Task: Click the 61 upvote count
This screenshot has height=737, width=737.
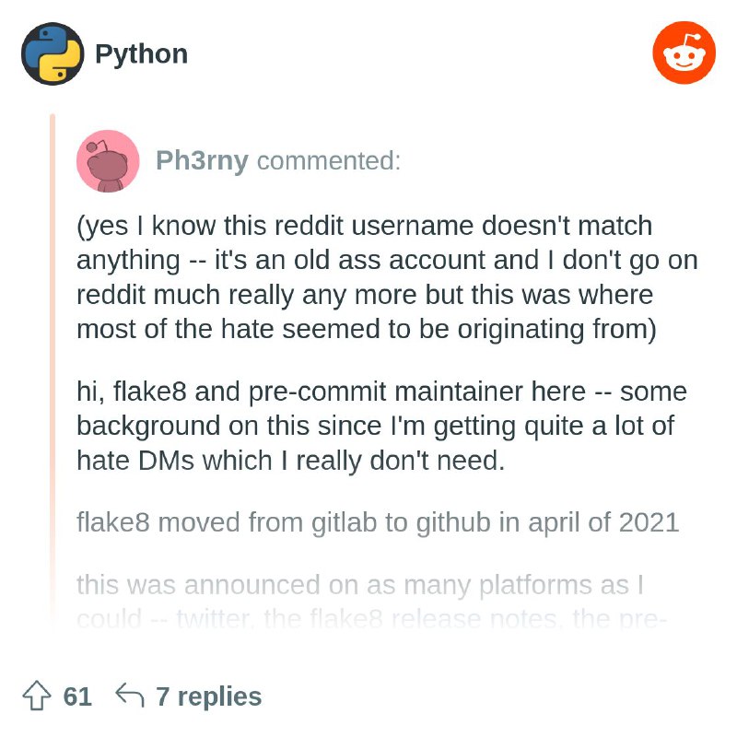Action: pos(77,696)
